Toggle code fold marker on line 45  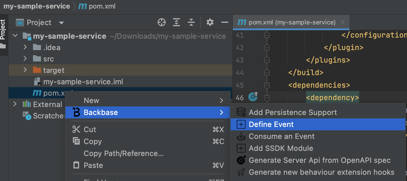click(x=267, y=85)
